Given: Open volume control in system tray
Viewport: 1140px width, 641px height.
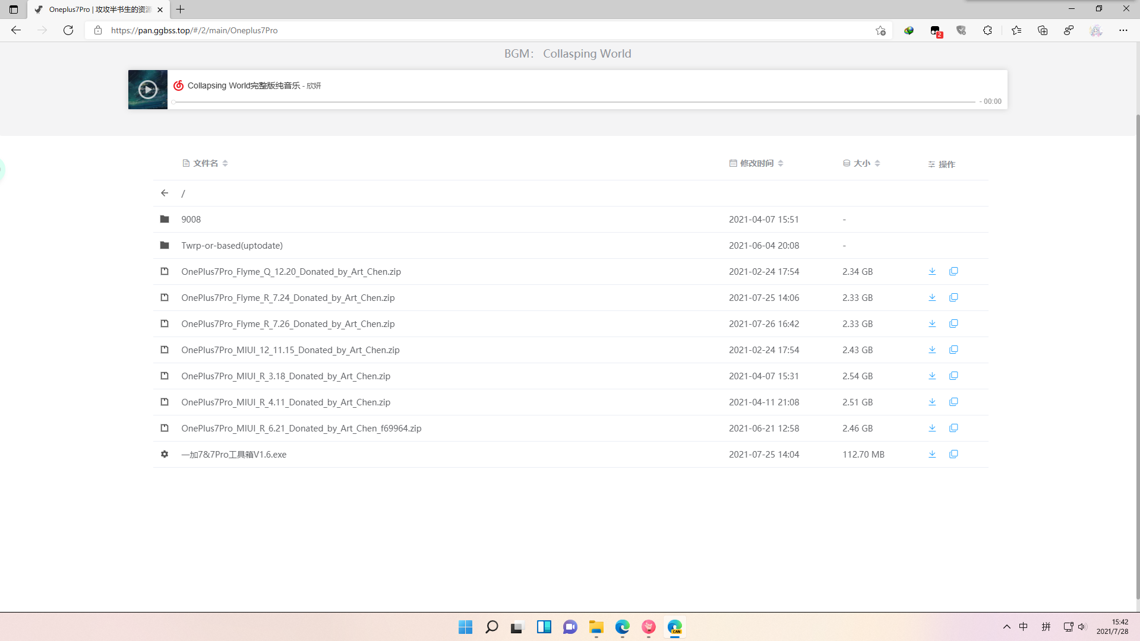Looking at the screenshot, I should pos(1081,627).
